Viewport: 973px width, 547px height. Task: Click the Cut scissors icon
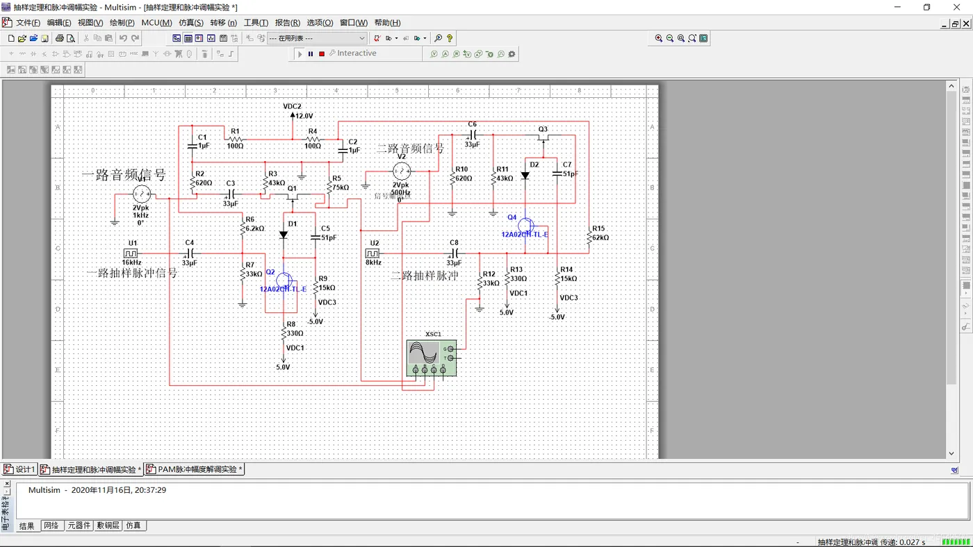(86, 38)
